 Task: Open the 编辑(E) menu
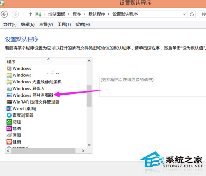28,25
